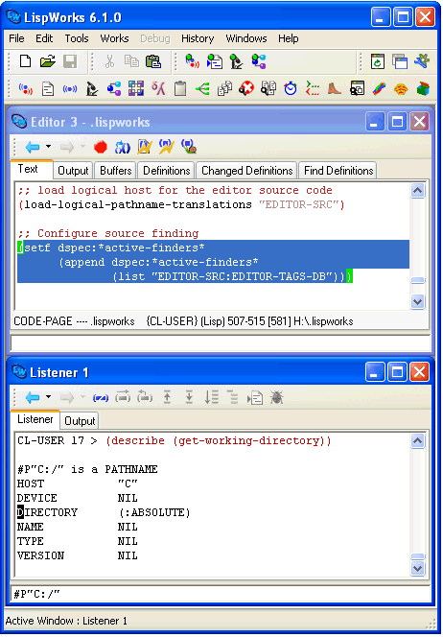Image resolution: width=443 pixels, height=637 pixels.
Task: Switch to the Definitions tab in Editor
Action: [166, 171]
